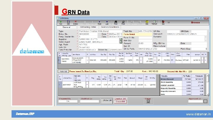
Task: Click the Agt. Form field NO TAX
Action: (x=100, y=45)
